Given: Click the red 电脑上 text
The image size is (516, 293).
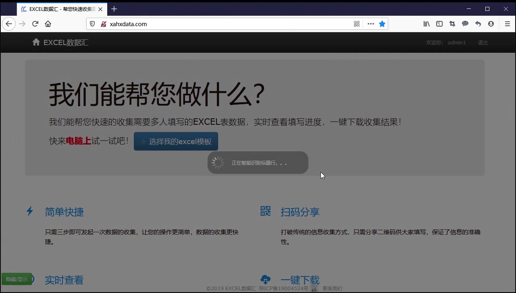Looking at the screenshot, I should click(x=79, y=141).
